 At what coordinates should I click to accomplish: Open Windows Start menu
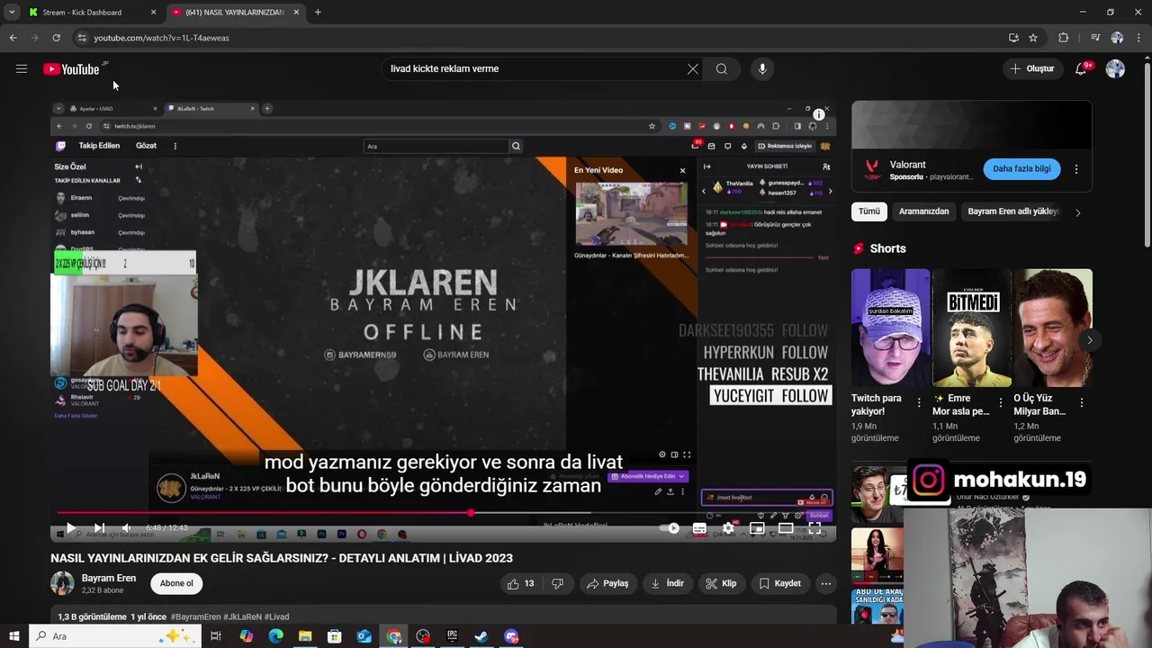[13, 636]
